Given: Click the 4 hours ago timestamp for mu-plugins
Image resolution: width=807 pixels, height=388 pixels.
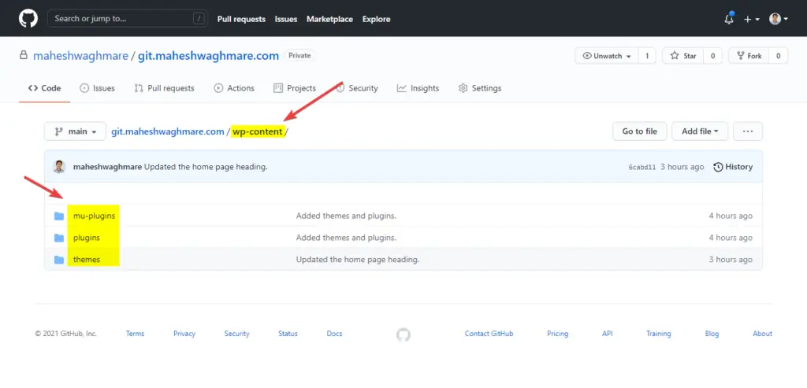Looking at the screenshot, I should [x=731, y=216].
